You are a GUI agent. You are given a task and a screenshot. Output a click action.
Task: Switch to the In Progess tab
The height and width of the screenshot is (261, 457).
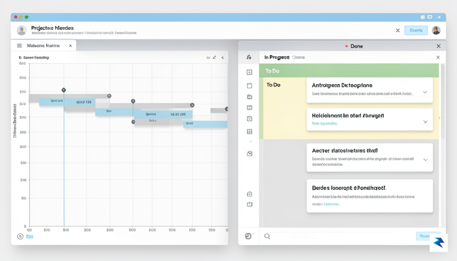[277, 58]
